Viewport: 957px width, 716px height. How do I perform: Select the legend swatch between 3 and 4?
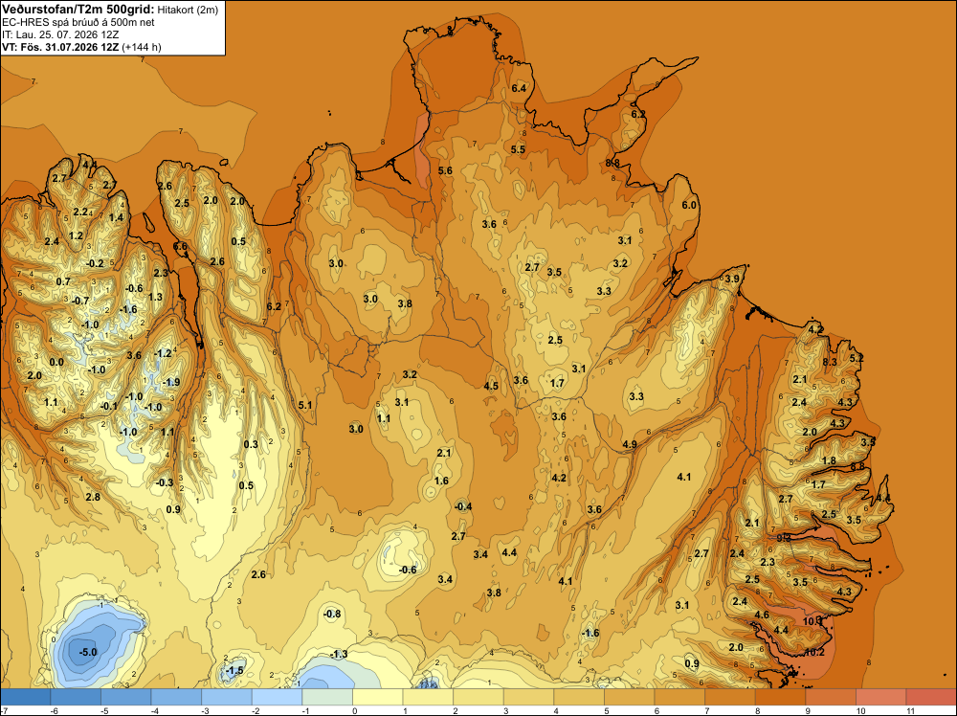[528, 697]
